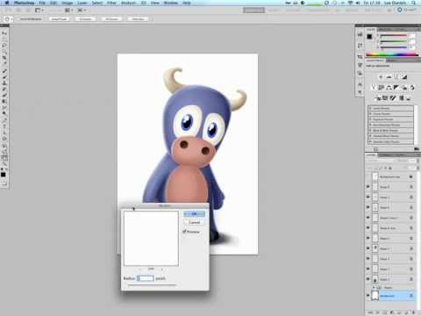
Task: Add a Channel Mixer adjustment
Action: coord(412,87)
